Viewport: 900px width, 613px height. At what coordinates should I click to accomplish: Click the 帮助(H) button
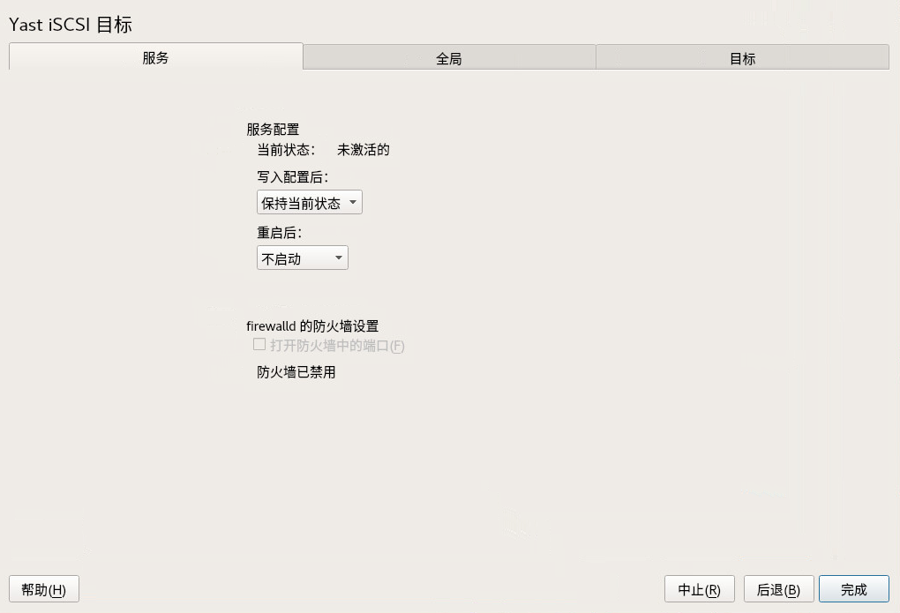coord(44,589)
